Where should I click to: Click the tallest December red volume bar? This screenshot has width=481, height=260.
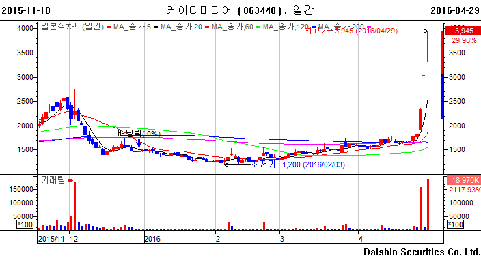(x=75, y=205)
